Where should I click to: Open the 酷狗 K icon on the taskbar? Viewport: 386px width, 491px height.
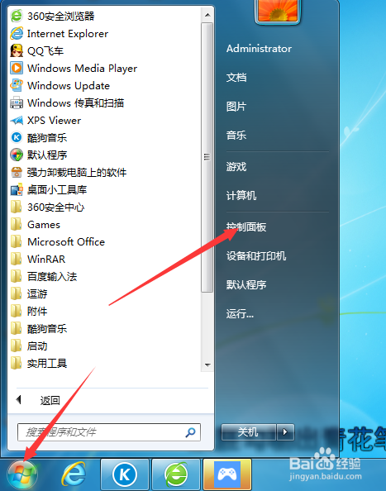point(125,474)
